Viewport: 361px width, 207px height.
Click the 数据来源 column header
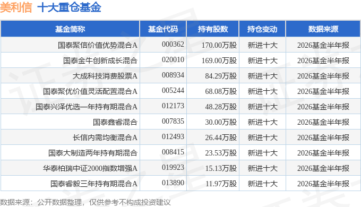tap(323, 29)
